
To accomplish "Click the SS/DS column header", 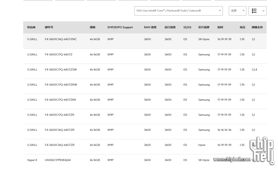I will pos(187,27).
